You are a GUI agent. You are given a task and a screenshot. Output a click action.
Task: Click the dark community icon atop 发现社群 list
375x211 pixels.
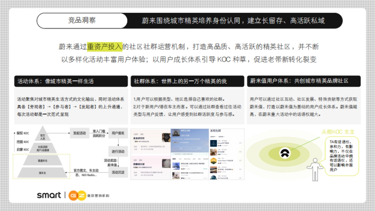click(x=213, y=143)
